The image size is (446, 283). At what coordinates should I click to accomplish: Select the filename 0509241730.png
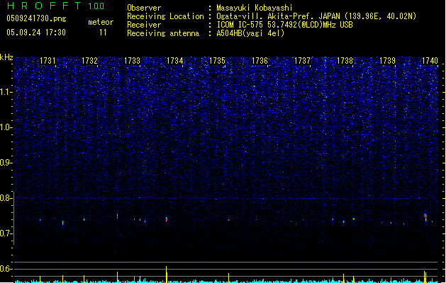[x=36, y=18]
